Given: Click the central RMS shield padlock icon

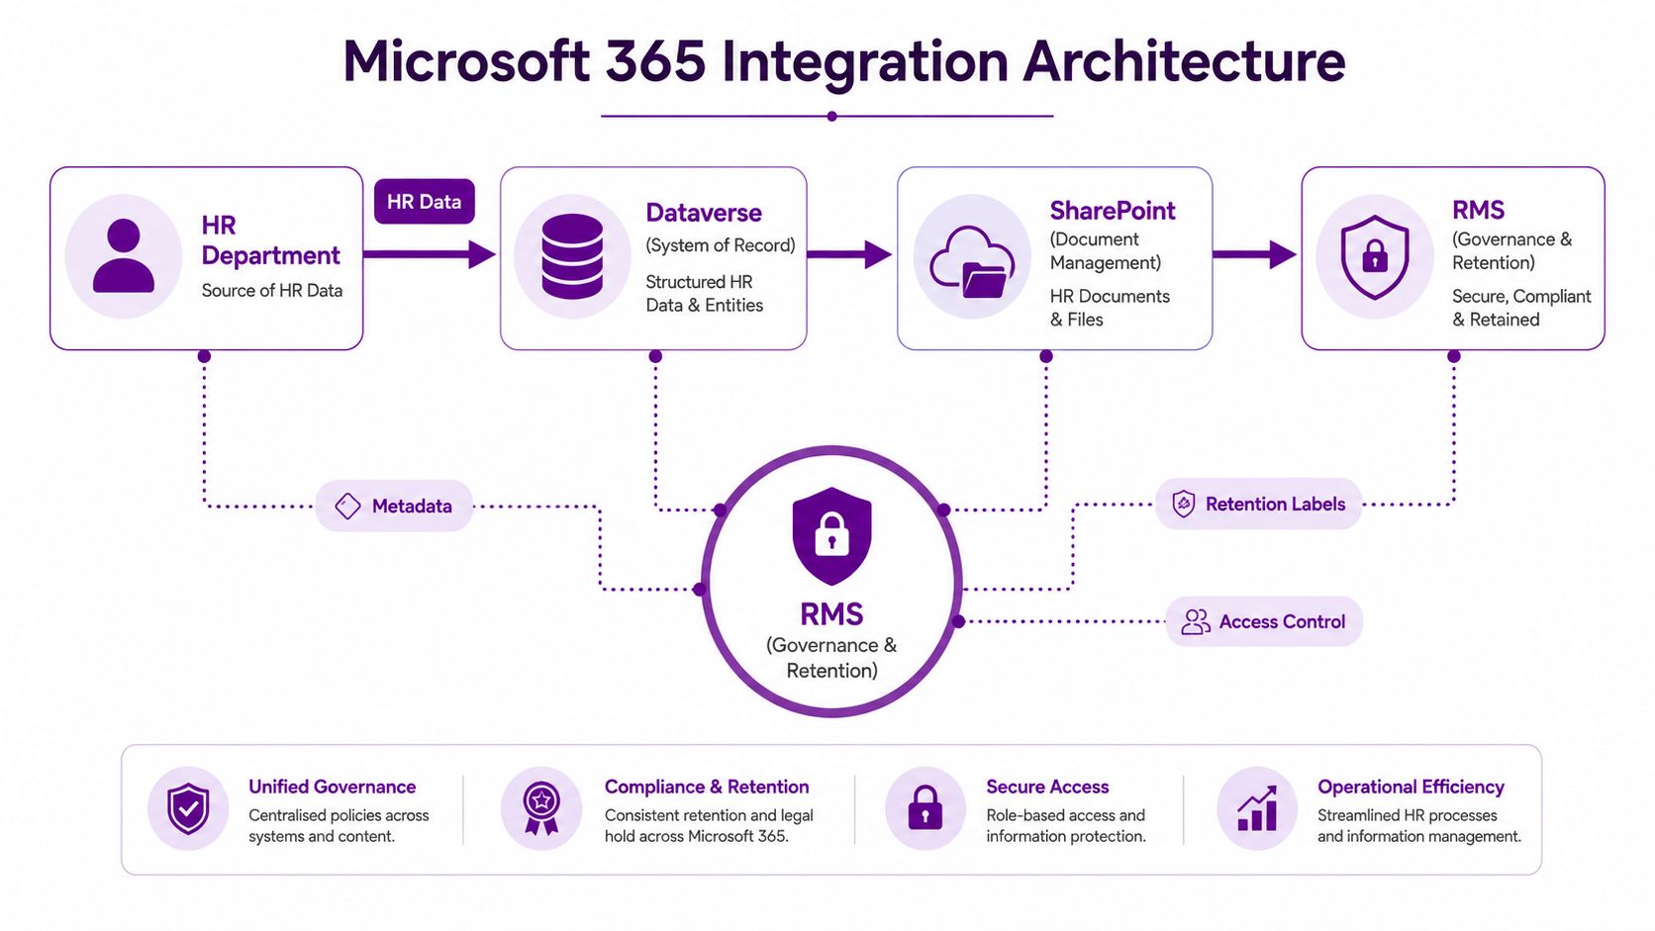Looking at the screenshot, I should pos(831,535).
